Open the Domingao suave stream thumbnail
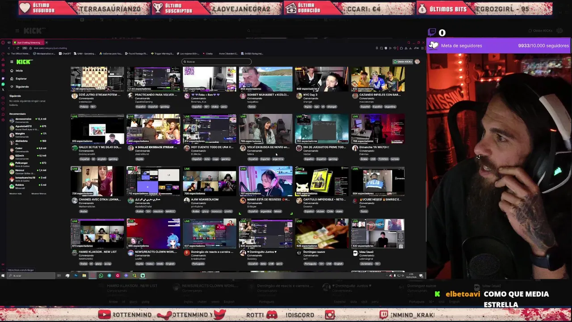 322,233
